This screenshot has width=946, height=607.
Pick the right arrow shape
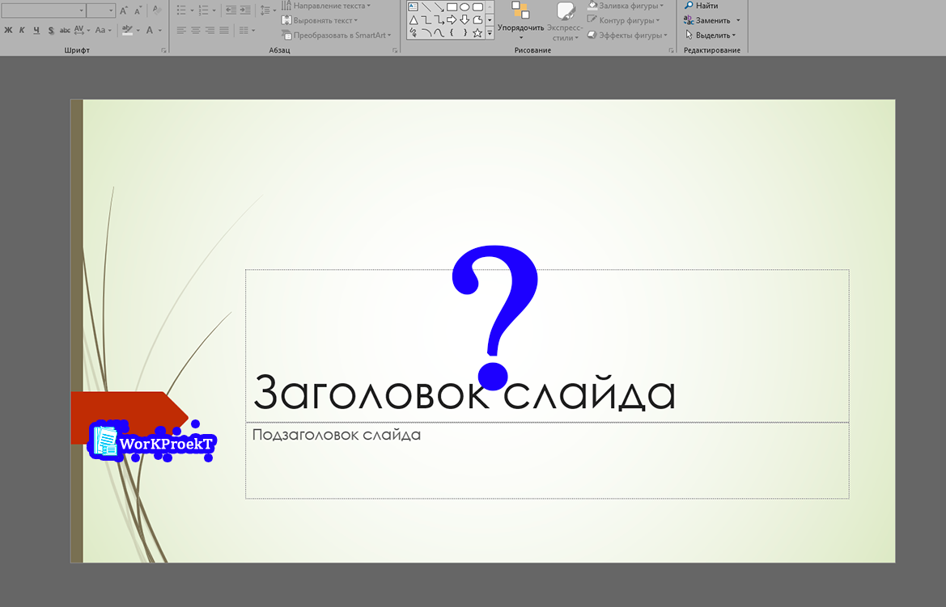pyautogui.click(x=452, y=20)
